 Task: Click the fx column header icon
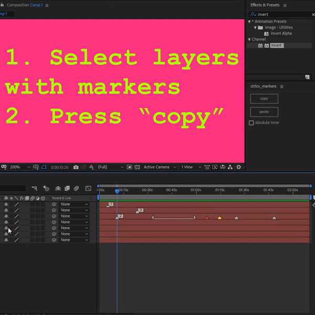tap(22, 198)
